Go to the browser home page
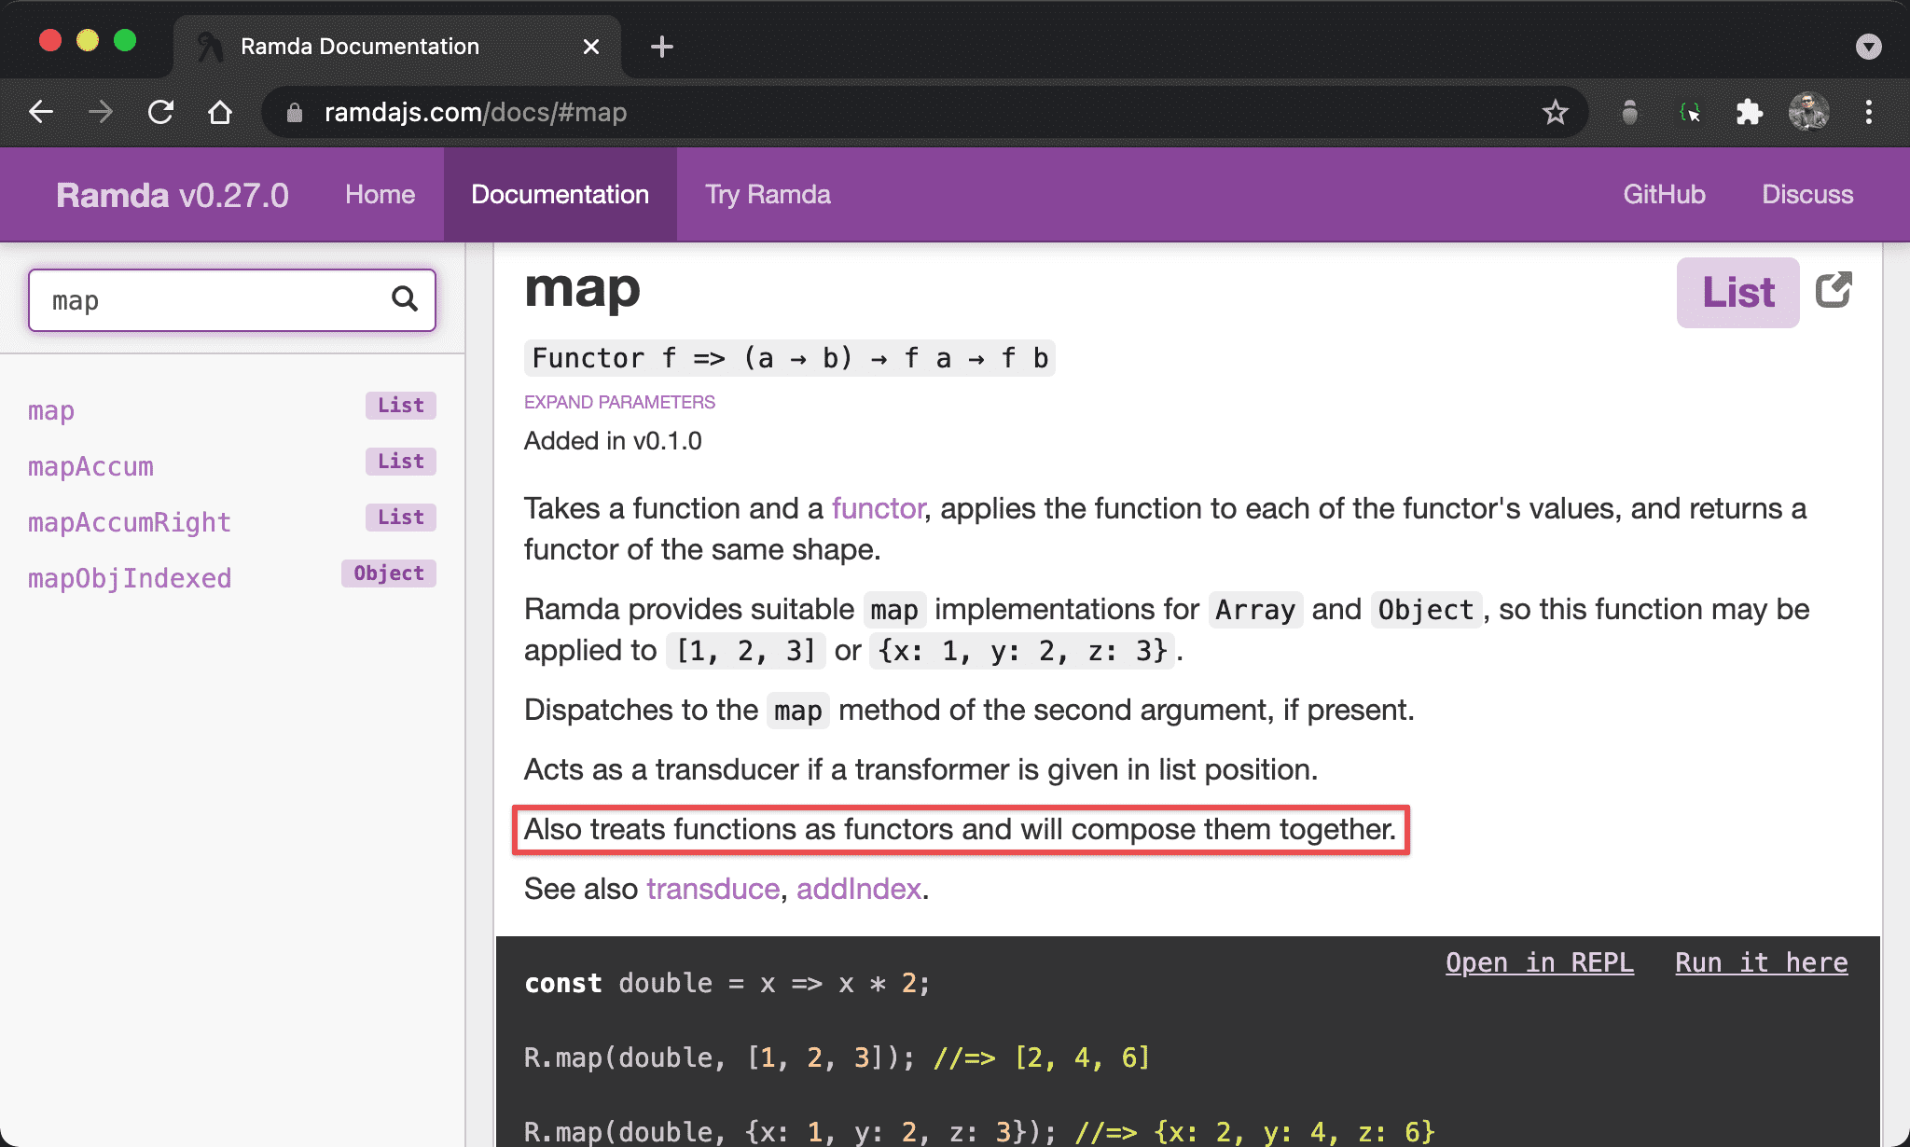 coord(220,113)
